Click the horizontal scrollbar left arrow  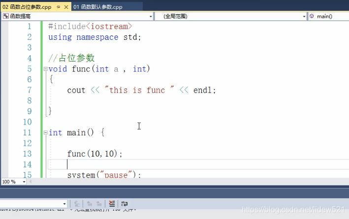click(x=30, y=182)
